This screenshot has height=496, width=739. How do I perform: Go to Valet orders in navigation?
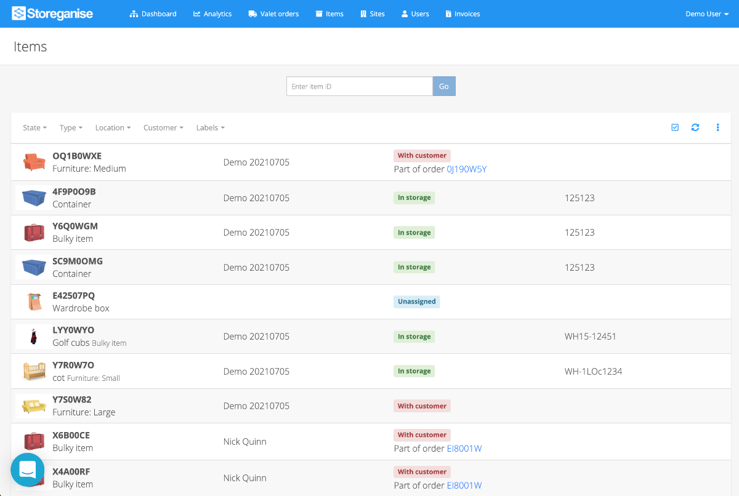point(273,14)
